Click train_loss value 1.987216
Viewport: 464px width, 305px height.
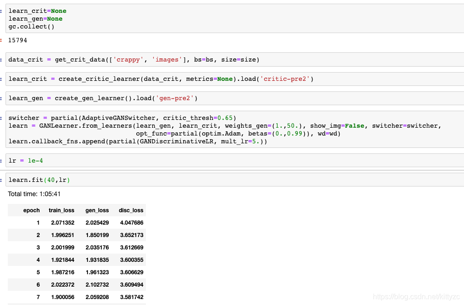(63, 272)
